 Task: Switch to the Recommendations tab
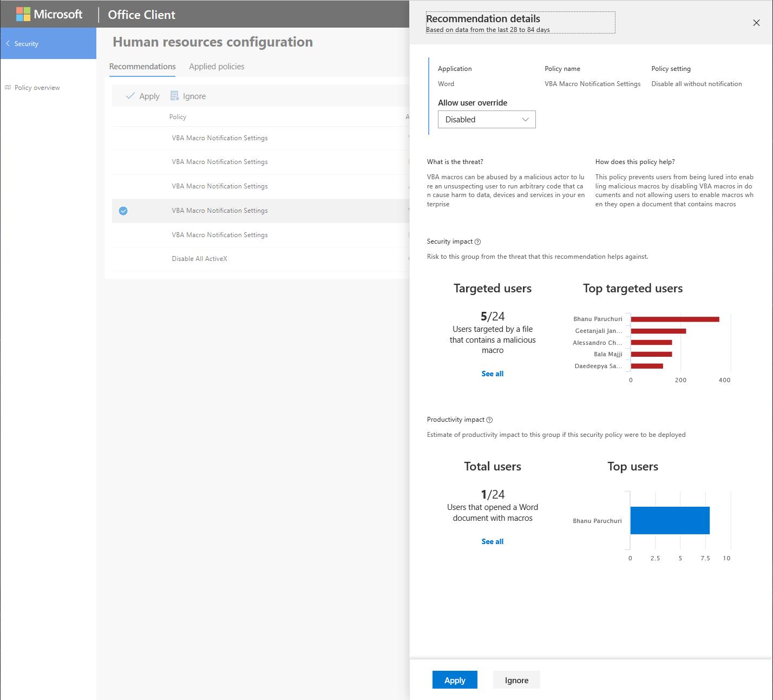[142, 66]
